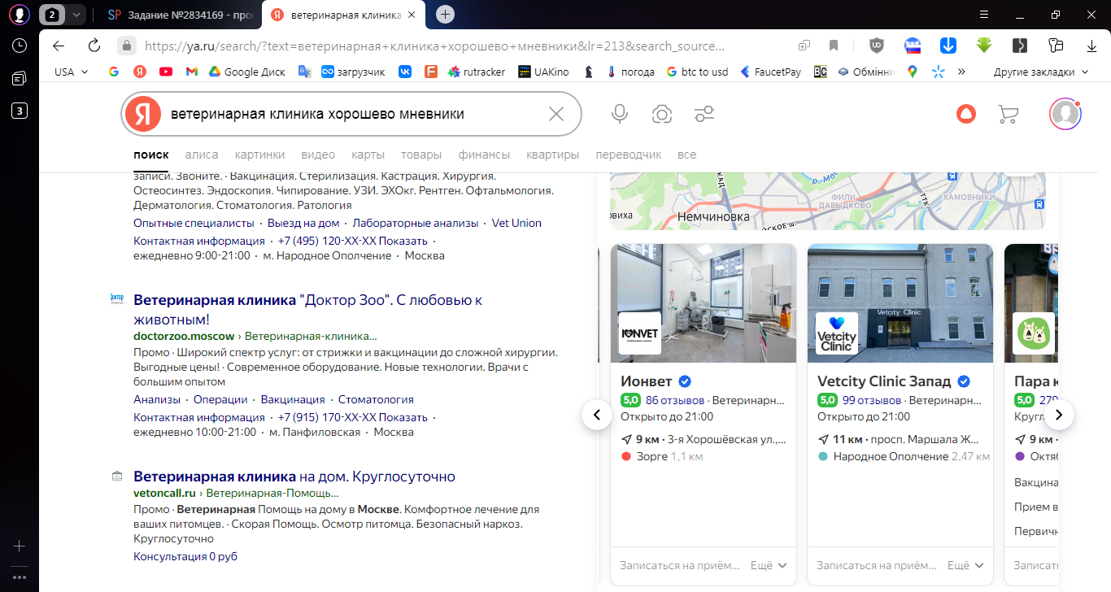Click Записаться на приём on Ионвет card

click(x=680, y=565)
